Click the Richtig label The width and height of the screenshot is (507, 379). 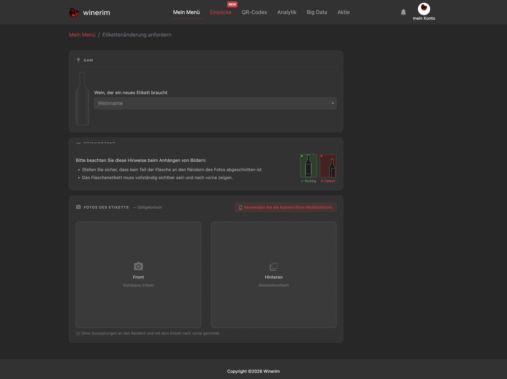click(308, 181)
